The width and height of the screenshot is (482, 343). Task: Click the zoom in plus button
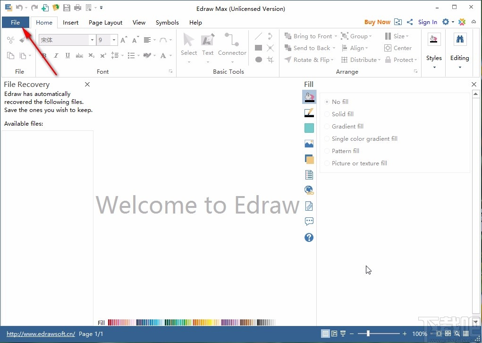point(405,334)
